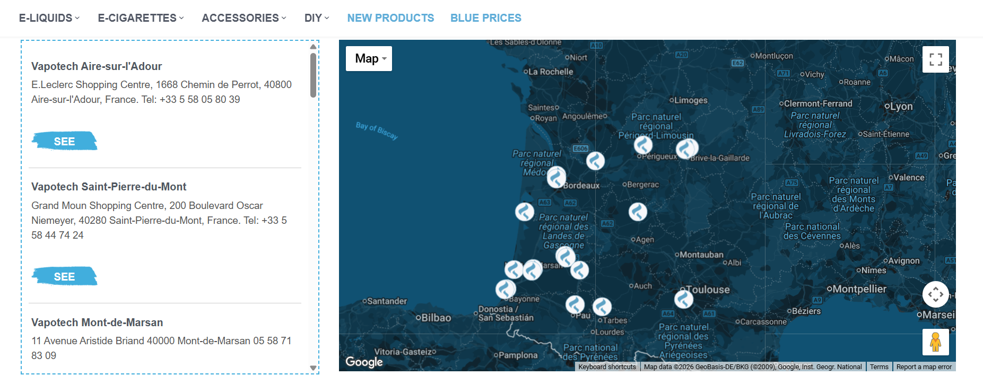Click the store marker near Bayonne
Viewport: 983px width, 384px height.
506,289
